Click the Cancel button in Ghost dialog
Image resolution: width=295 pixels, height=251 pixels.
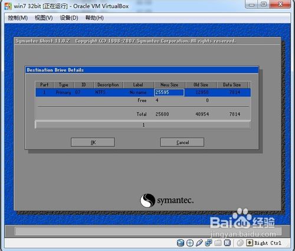click(182, 142)
